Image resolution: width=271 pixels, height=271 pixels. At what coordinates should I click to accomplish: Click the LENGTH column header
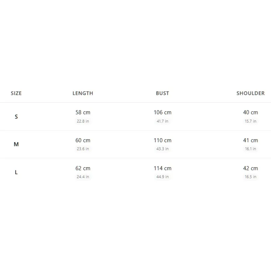[83, 93]
